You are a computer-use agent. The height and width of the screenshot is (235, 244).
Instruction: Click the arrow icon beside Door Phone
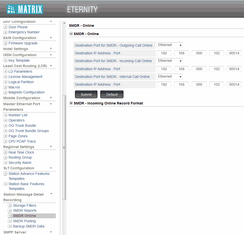pos(5,27)
